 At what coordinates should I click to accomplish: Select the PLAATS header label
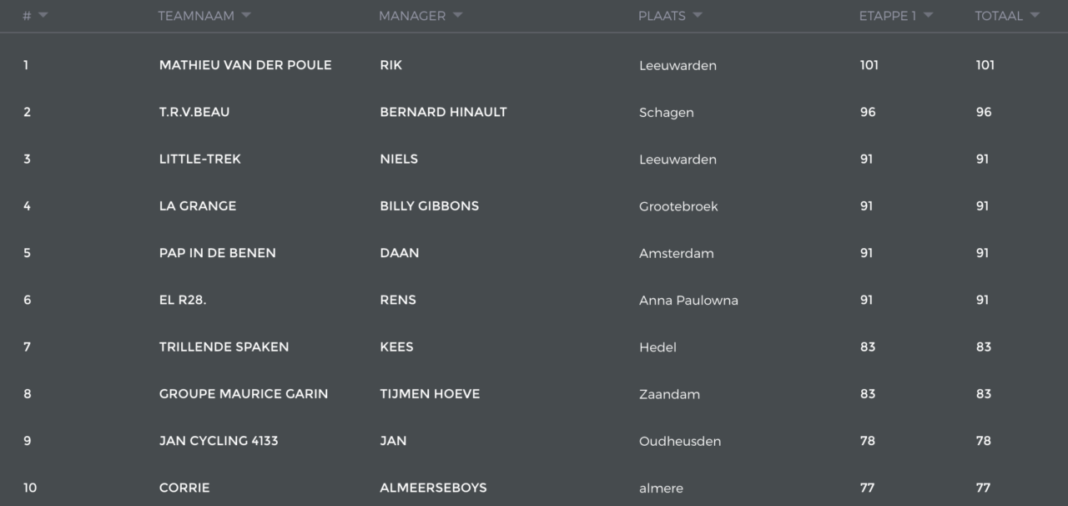pos(662,16)
